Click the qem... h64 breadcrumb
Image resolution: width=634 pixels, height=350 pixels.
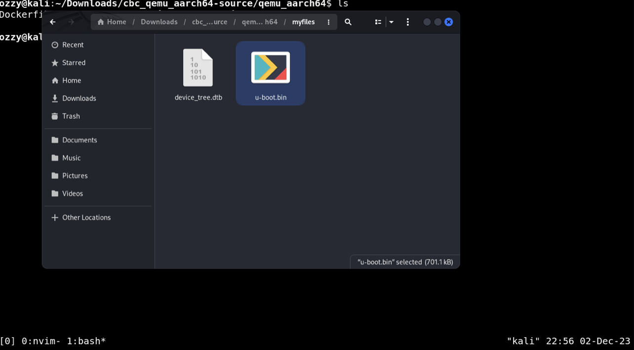[260, 22]
